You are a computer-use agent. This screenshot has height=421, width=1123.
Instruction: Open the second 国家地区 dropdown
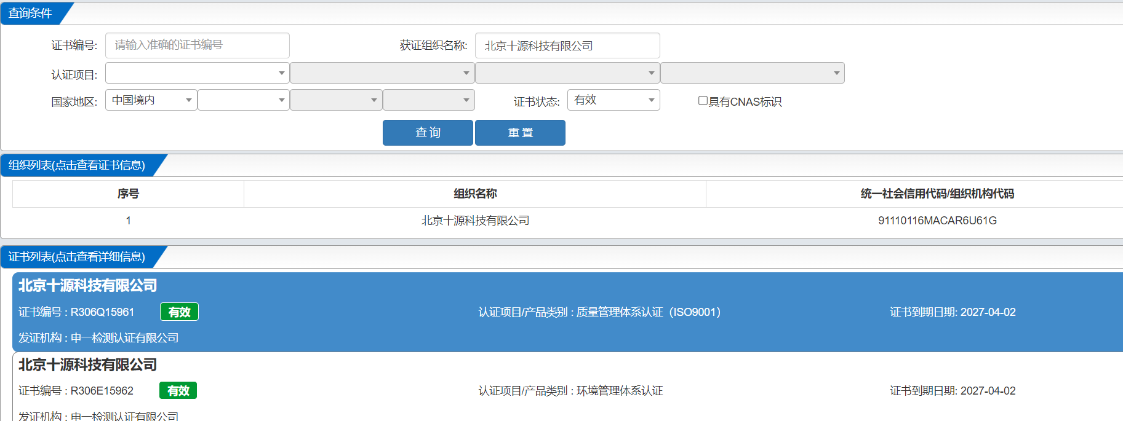[x=244, y=100]
